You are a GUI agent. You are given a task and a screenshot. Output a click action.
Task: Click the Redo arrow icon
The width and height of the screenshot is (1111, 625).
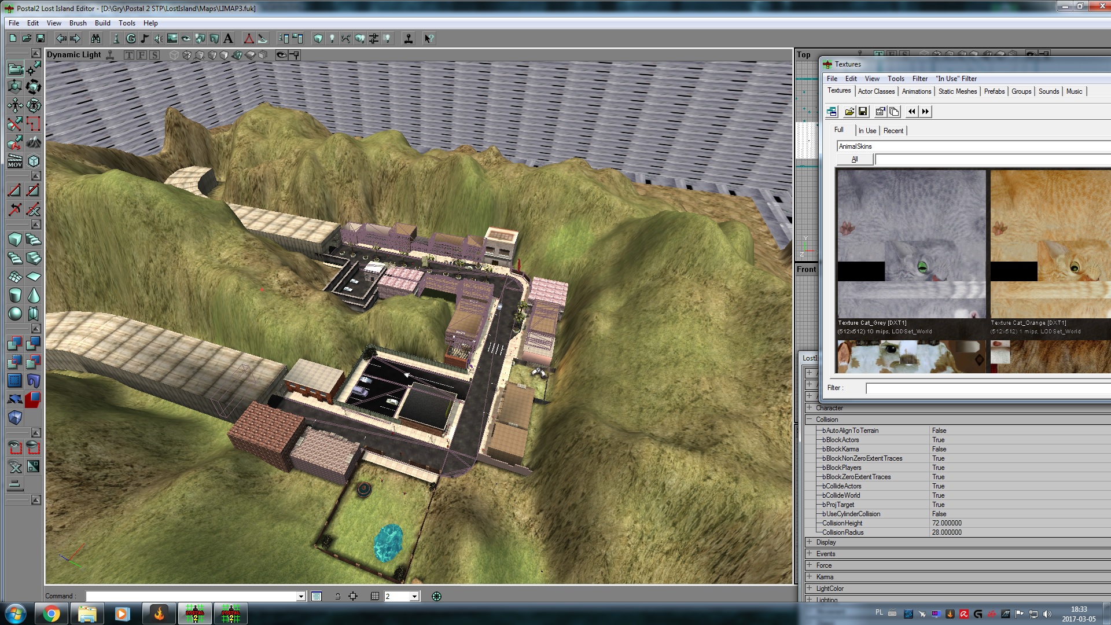tap(75, 38)
